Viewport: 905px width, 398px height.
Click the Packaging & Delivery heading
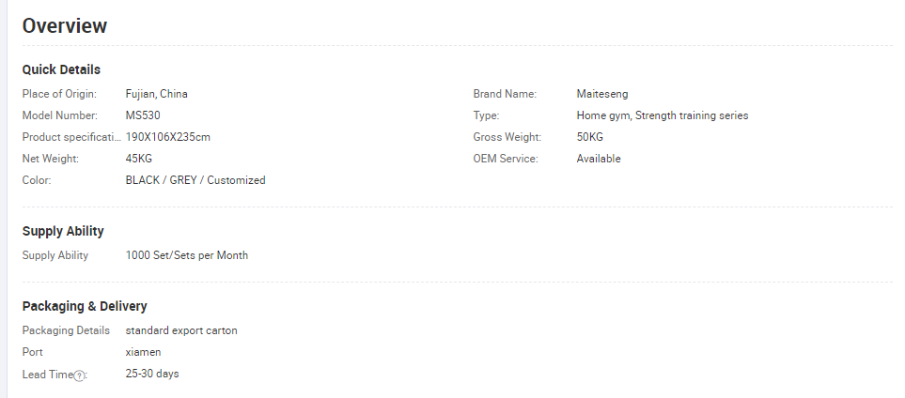(x=85, y=306)
